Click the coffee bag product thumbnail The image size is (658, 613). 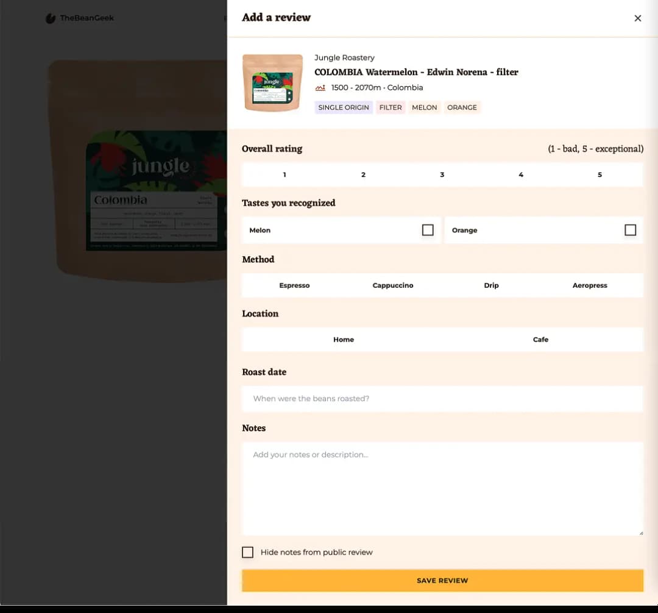(x=272, y=82)
